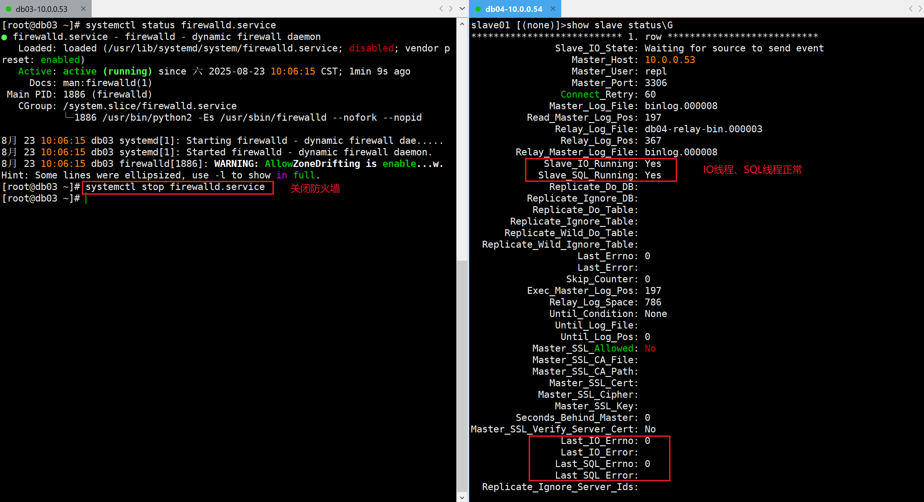Click the Master_Host value 10.0.0.53
This screenshot has width=924, height=502.
coord(670,60)
